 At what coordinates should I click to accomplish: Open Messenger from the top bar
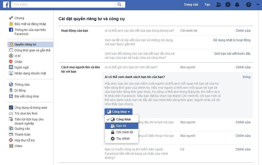click(228, 4)
